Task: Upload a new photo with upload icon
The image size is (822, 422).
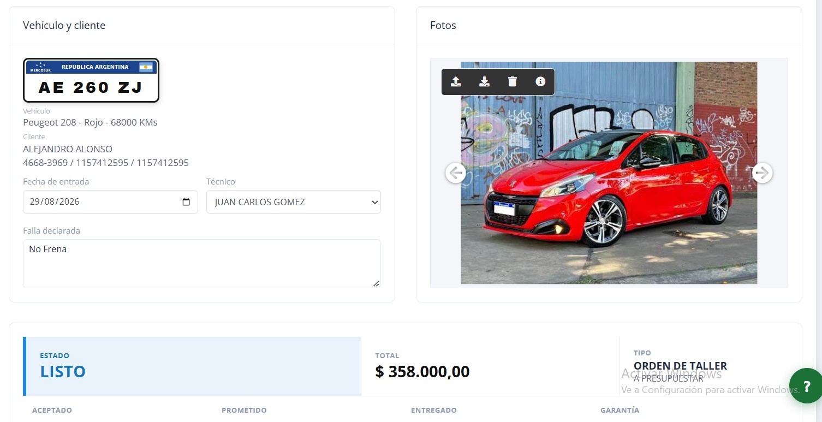Action: pos(456,82)
